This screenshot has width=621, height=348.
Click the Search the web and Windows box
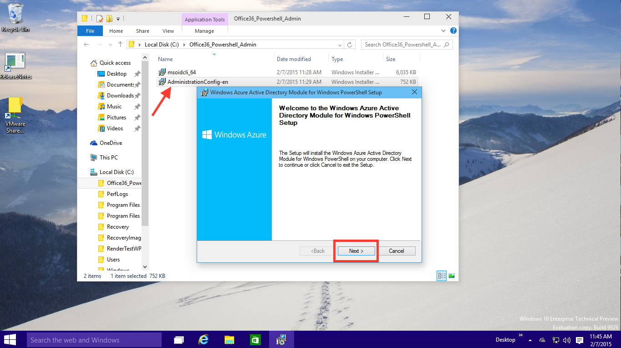pos(94,340)
